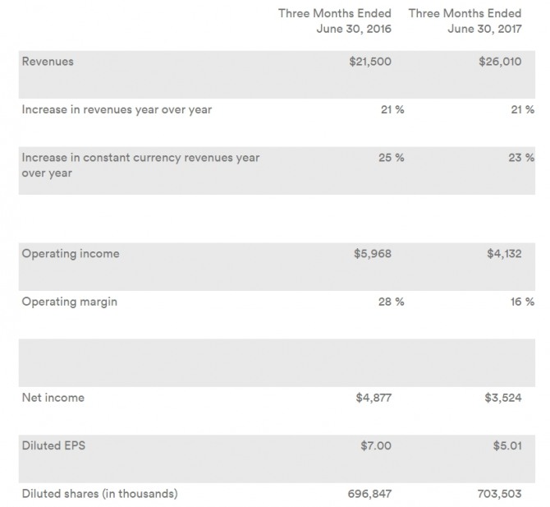Select the $26,010 revenues value

click(500, 62)
